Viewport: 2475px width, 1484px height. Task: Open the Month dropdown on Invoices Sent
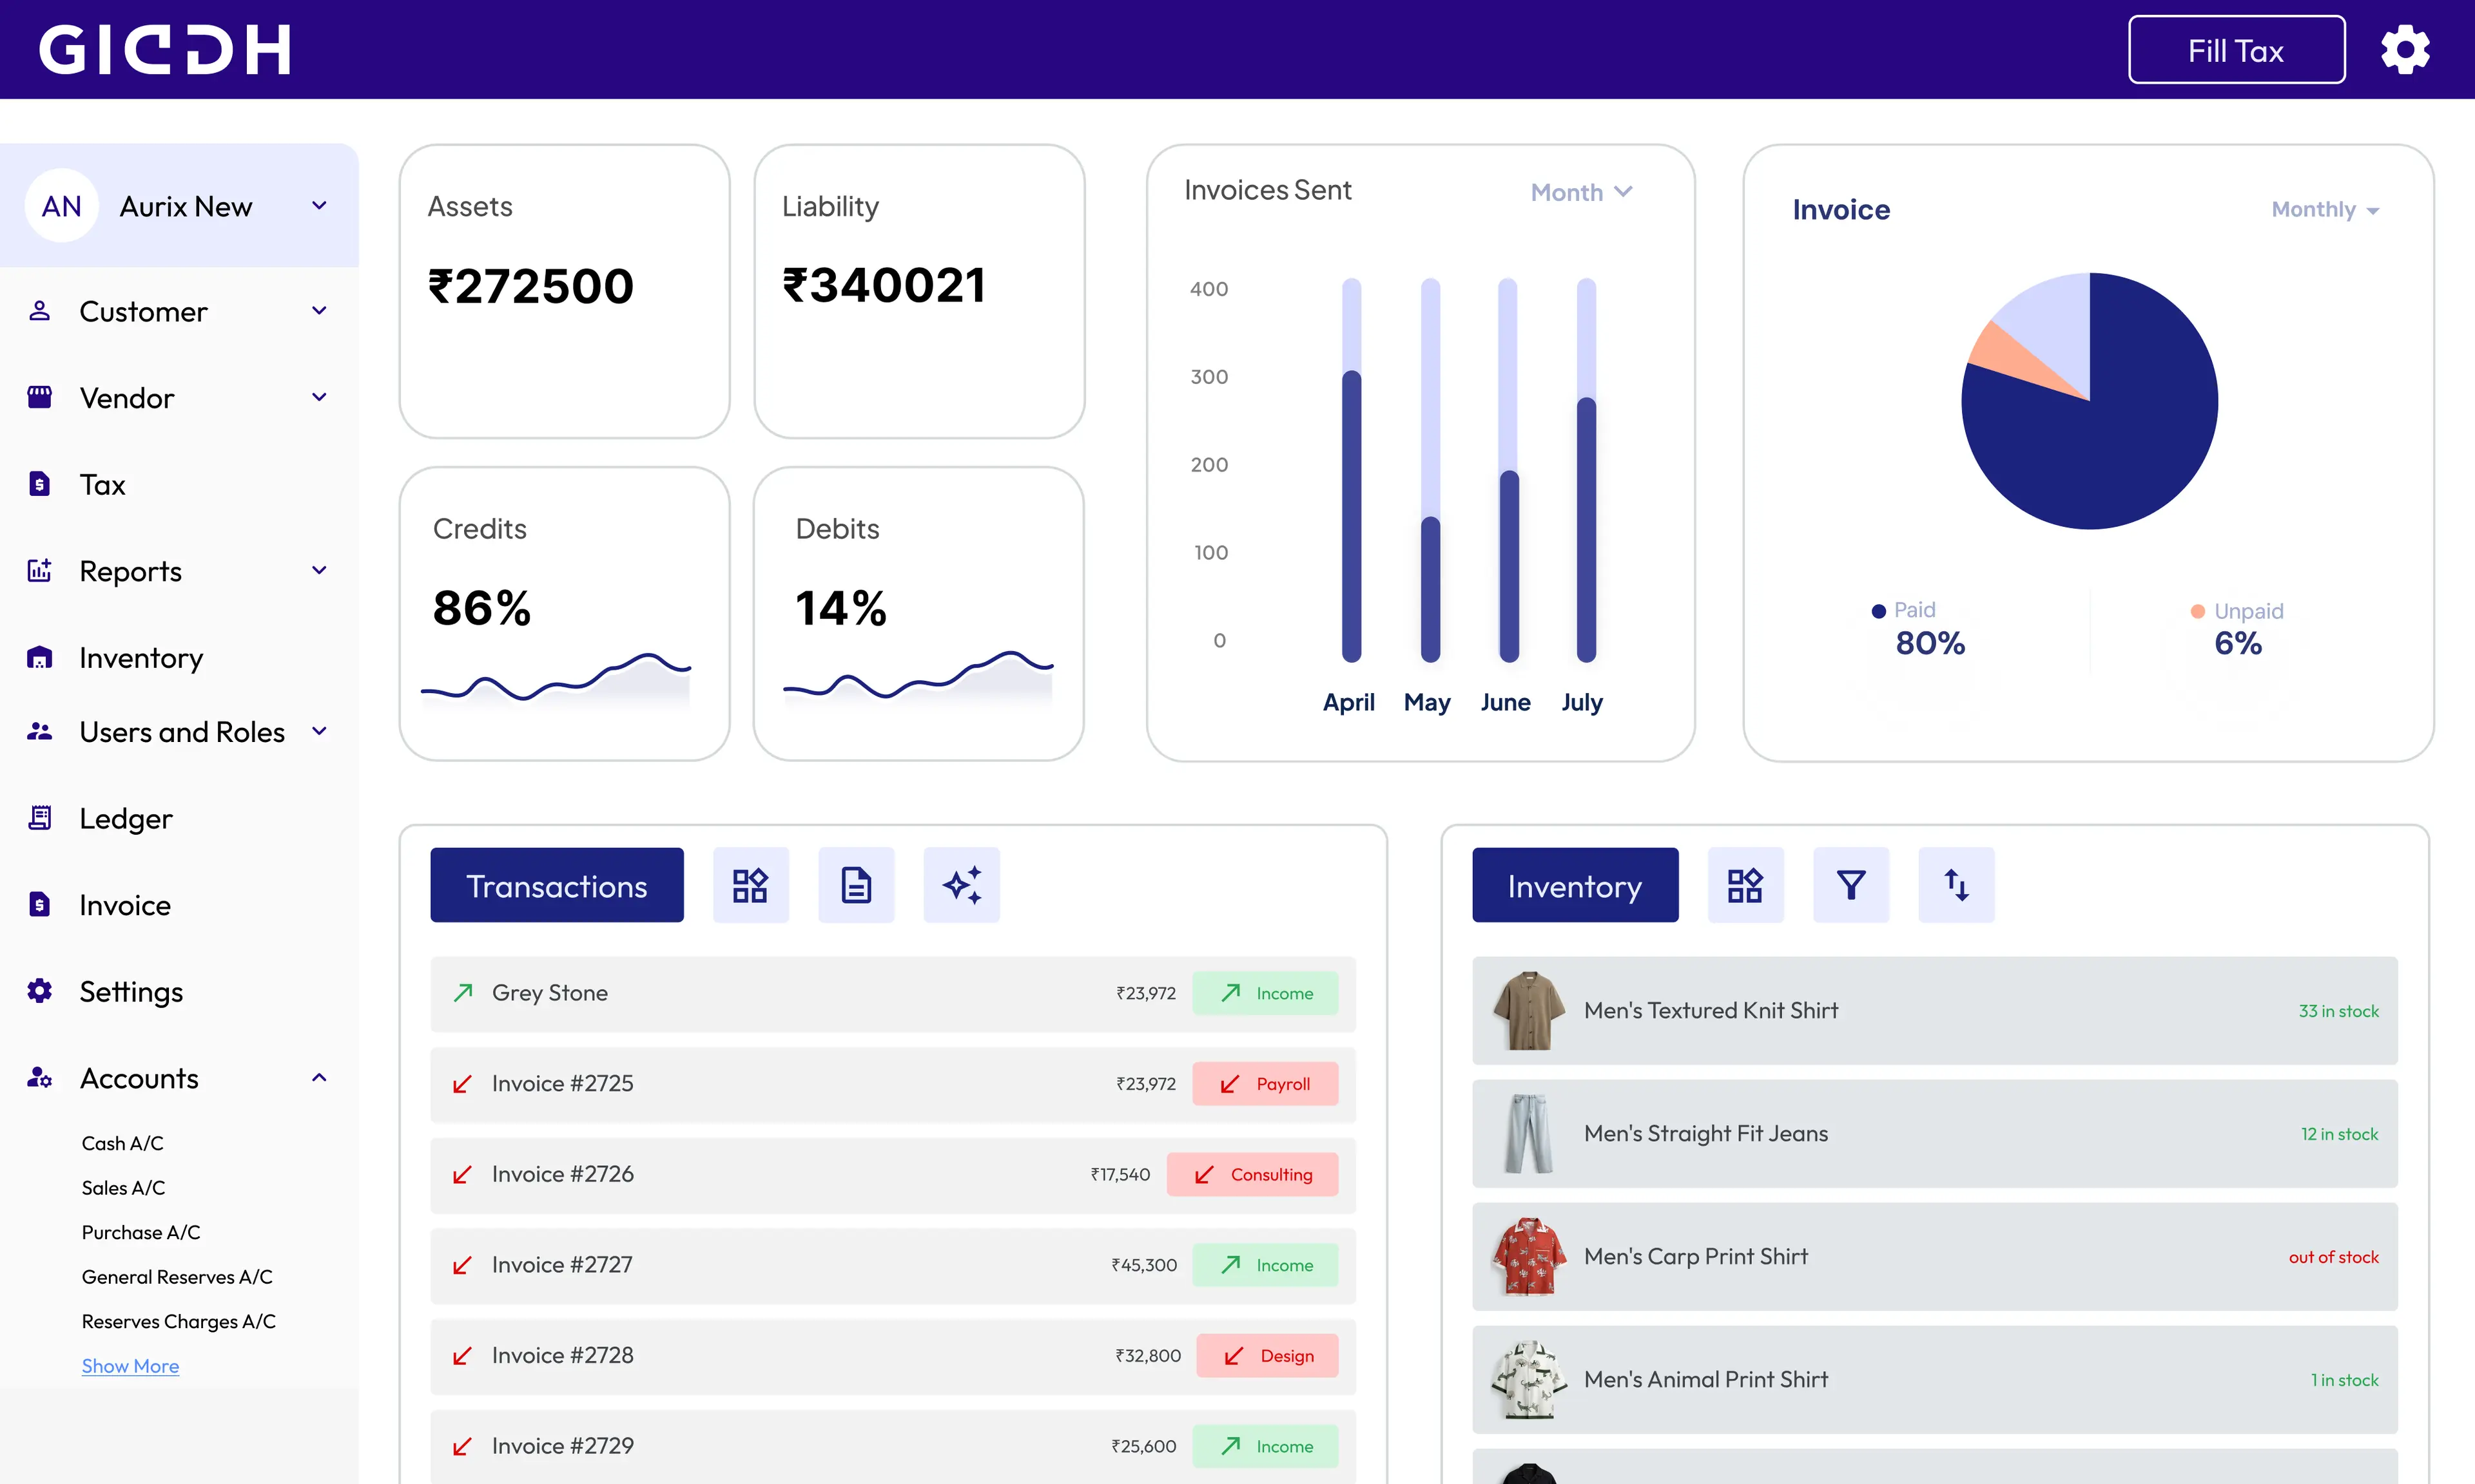(x=1580, y=191)
